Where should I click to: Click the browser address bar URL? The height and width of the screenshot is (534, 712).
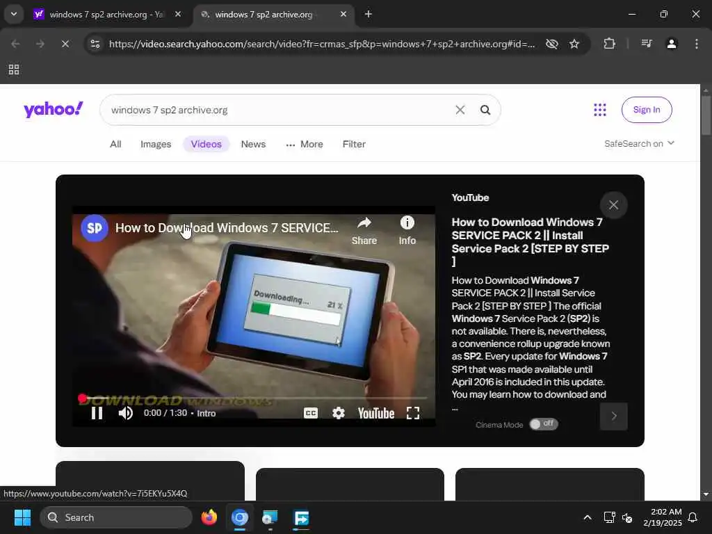click(x=322, y=44)
